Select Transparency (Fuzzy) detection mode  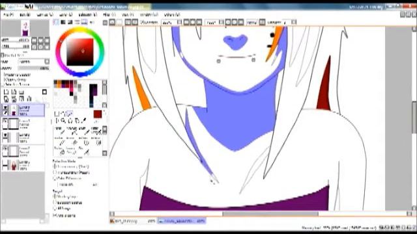(x=71, y=173)
